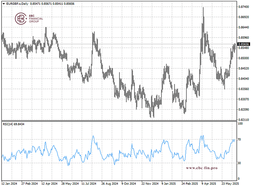Click the highlighted 0.85656 current price tag
Image resolution: width=253 pixels, height=188 pixels.
[244, 44]
